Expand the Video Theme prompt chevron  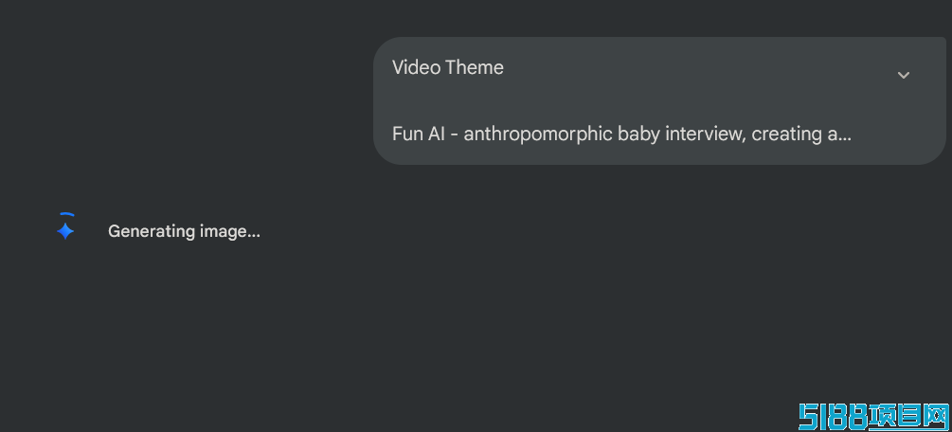903,75
